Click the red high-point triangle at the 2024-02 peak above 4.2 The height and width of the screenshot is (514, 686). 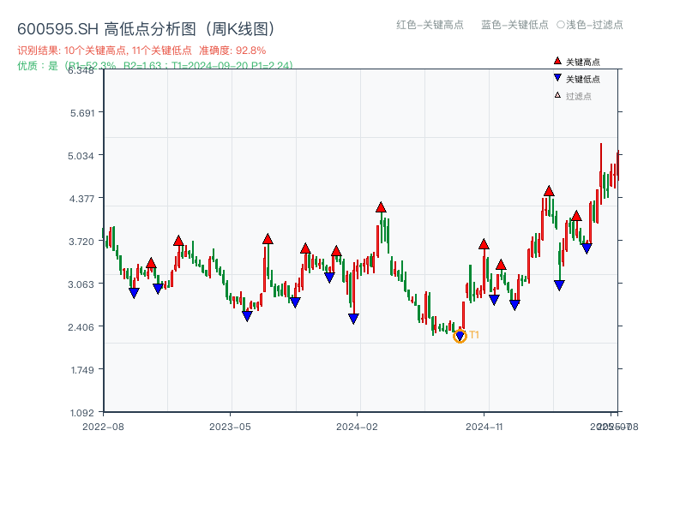(x=381, y=207)
